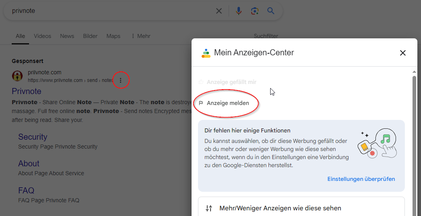
Task: Click the About Page About Service description
Action: tap(51, 173)
